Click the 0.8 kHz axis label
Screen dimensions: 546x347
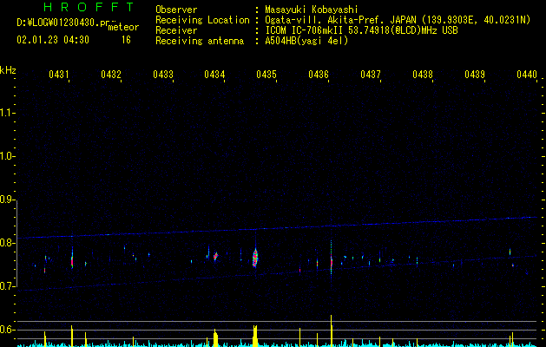click(x=7, y=243)
